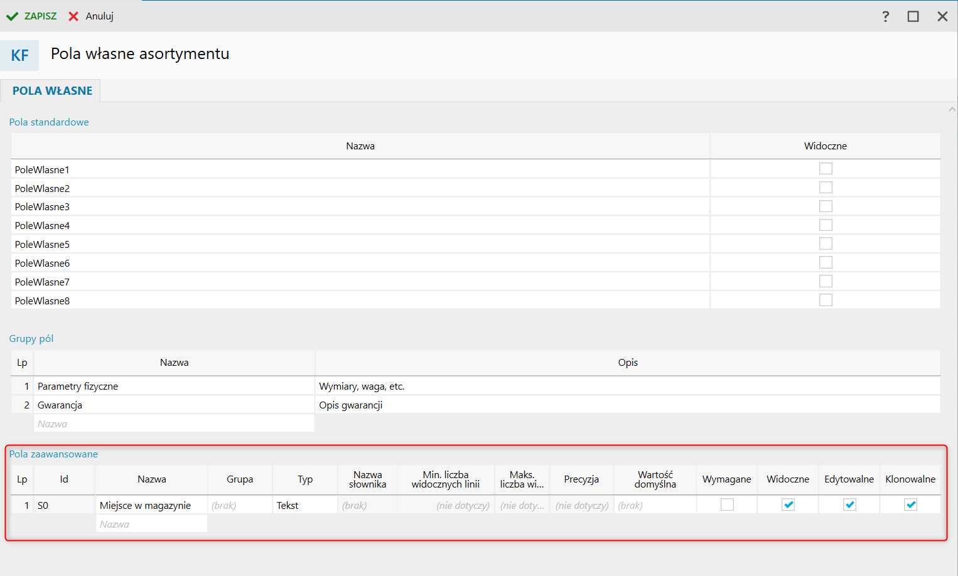Enable Widoczne checkbox for PoleWlasne1
The image size is (958, 576).
[826, 169]
